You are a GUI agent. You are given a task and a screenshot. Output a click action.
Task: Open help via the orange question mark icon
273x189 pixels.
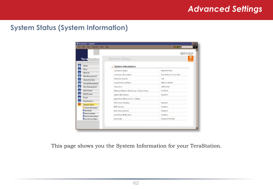click(x=191, y=59)
